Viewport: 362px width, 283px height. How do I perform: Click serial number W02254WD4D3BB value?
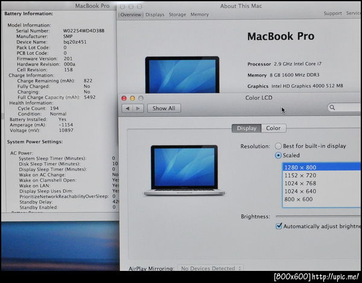(x=84, y=31)
